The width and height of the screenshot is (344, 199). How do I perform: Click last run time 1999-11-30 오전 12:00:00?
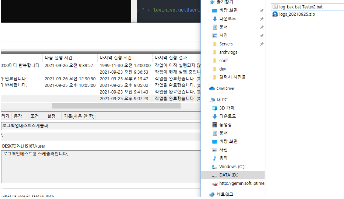125,66
